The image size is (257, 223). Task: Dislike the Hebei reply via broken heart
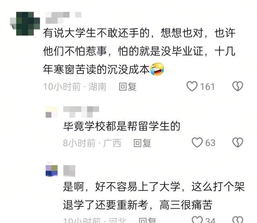(238, 219)
